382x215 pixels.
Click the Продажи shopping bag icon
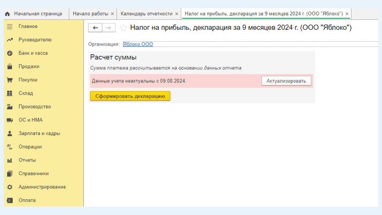tap(10, 66)
